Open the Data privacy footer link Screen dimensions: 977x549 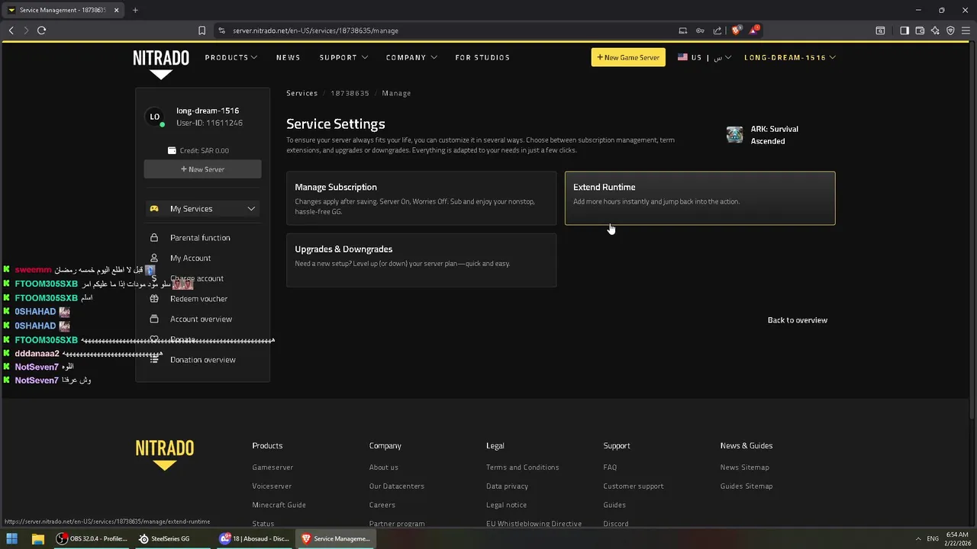[507, 486]
